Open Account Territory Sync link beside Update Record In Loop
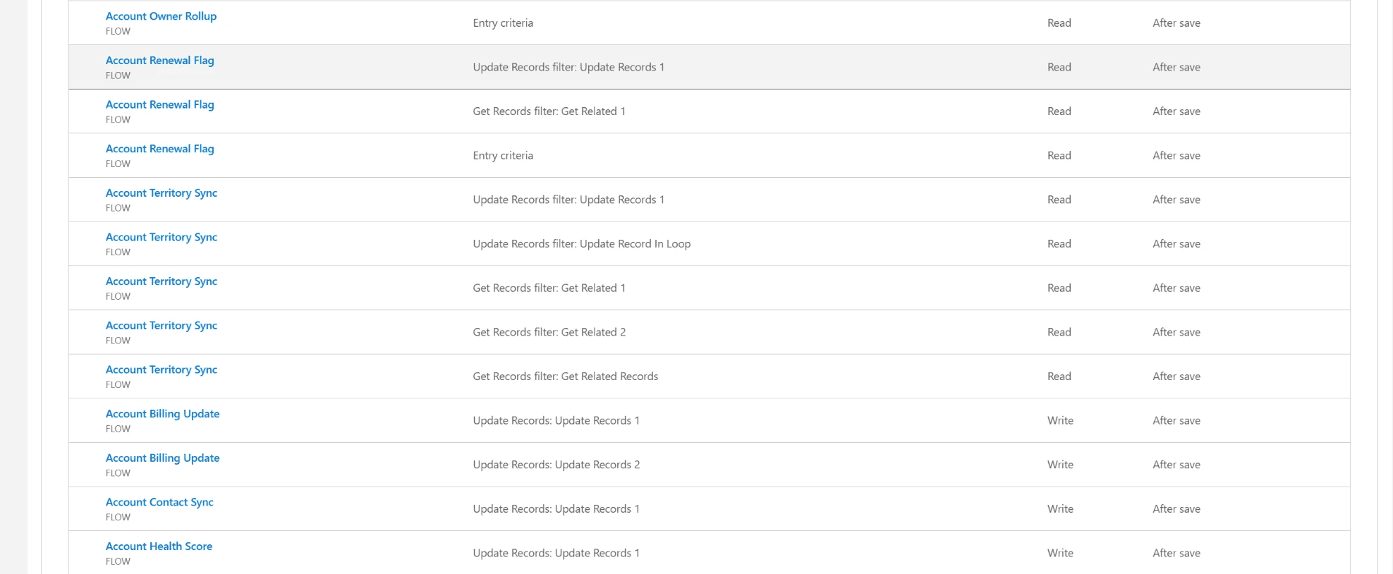The height and width of the screenshot is (574, 1393). pyautogui.click(x=162, y=237)
